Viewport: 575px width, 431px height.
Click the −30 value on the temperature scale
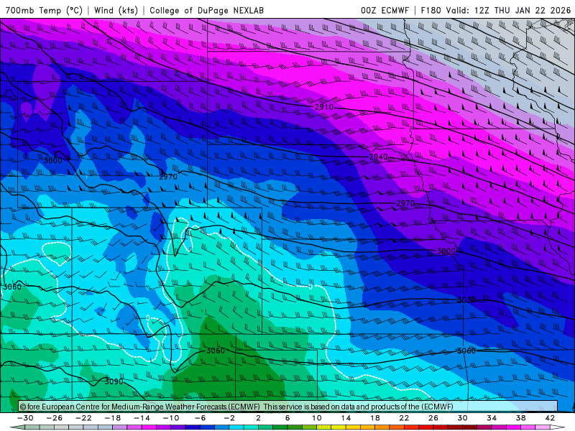click(25, 418)
